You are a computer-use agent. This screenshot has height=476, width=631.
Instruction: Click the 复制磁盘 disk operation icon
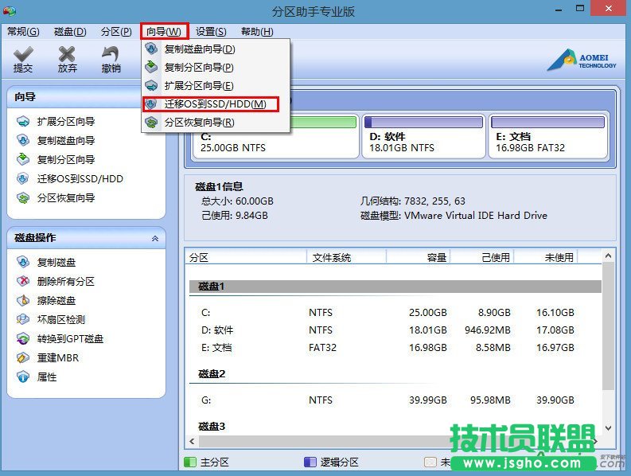tap(23, 262)
